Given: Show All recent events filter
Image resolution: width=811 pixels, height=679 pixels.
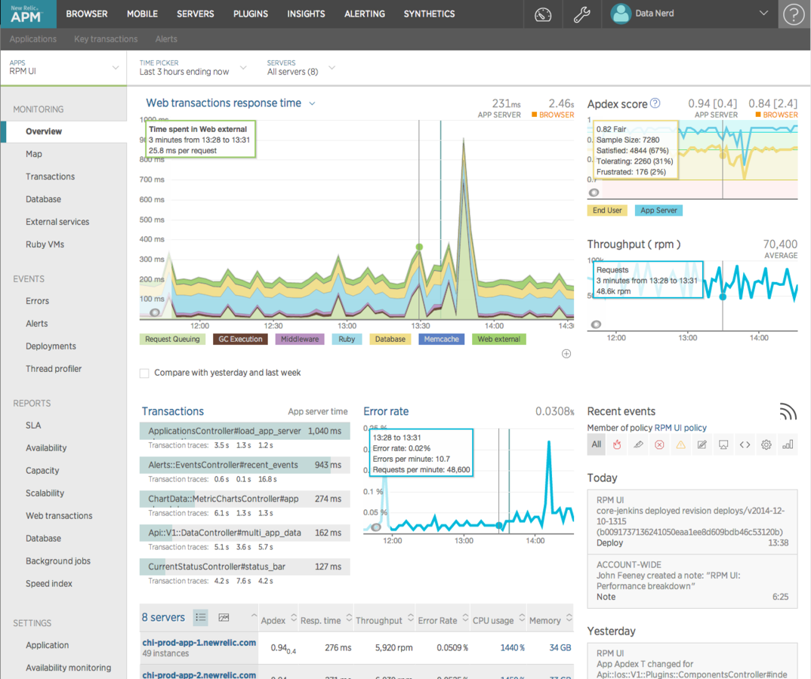Looking at the screenshot, I should (597, 444).
